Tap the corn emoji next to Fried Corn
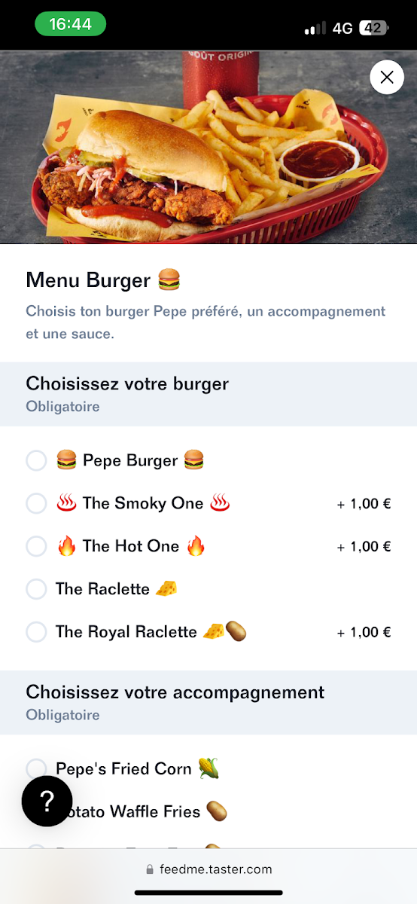Image resolution: width=417 pixels, height=904 pixels. [x=208, y=768]
